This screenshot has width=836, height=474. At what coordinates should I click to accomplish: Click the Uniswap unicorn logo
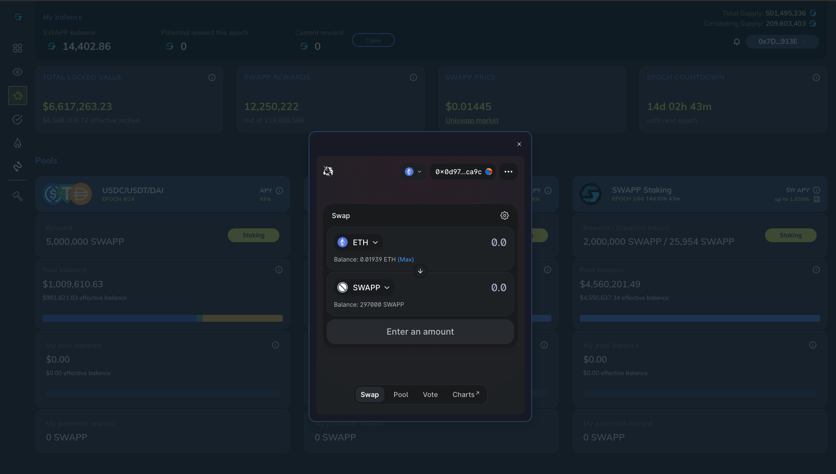pos(328,171)
